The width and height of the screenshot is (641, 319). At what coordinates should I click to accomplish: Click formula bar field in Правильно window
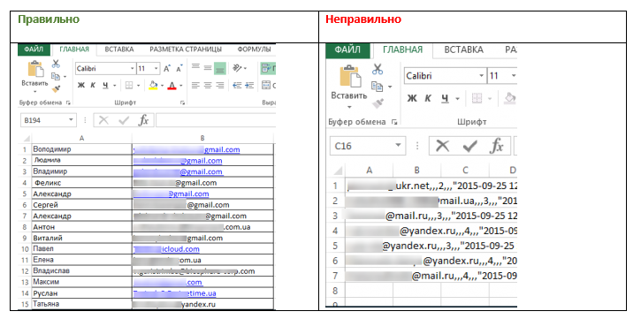[x=216, y=120]
